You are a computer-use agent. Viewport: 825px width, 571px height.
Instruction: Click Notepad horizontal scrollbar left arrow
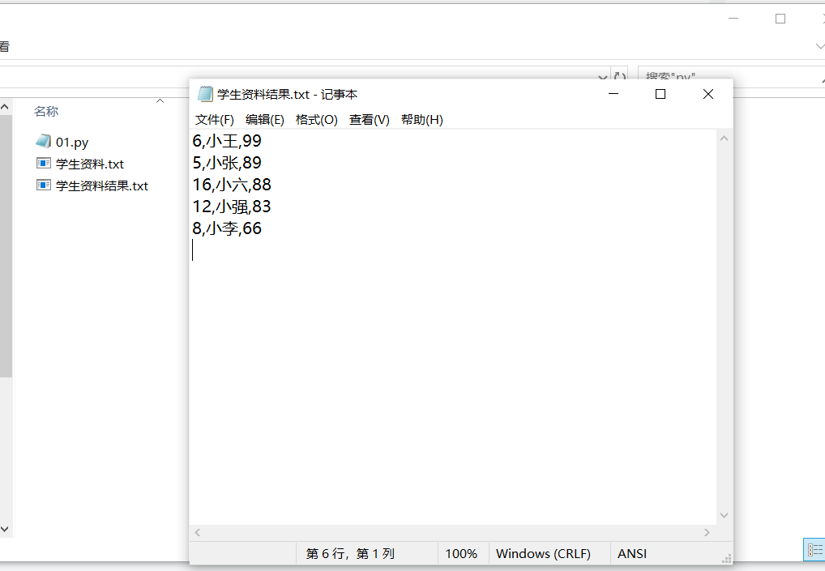[197, 533]
